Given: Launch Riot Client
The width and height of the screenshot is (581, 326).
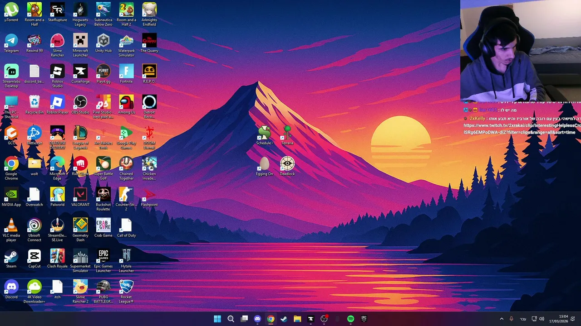Looking at the screenshot, I should tap(80, 167).
